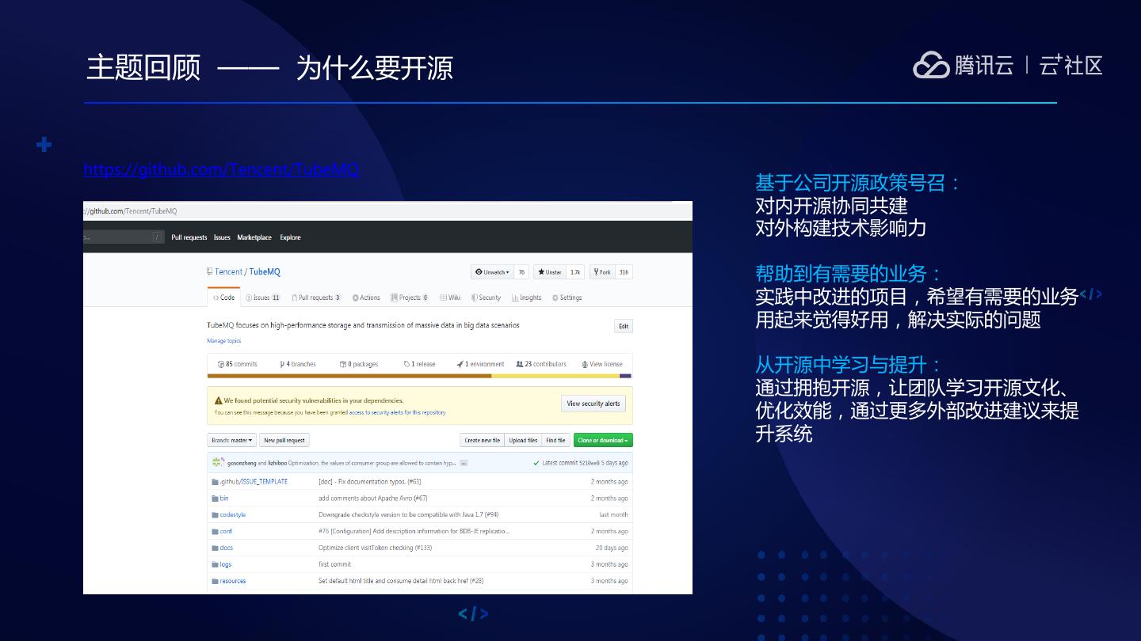Click the GitHub search field
The height and width of the screenshot is (641, 1141).
(119, 237)
